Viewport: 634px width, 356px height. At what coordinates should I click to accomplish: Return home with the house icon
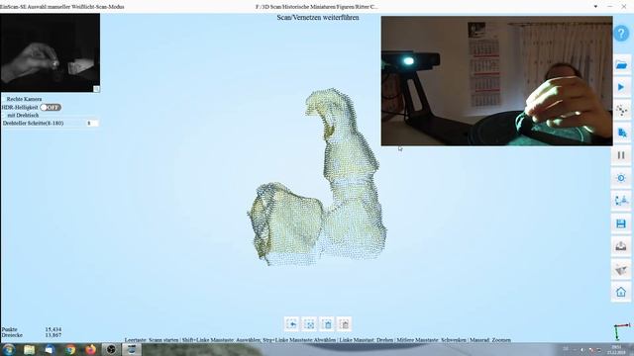coord(621,292)
